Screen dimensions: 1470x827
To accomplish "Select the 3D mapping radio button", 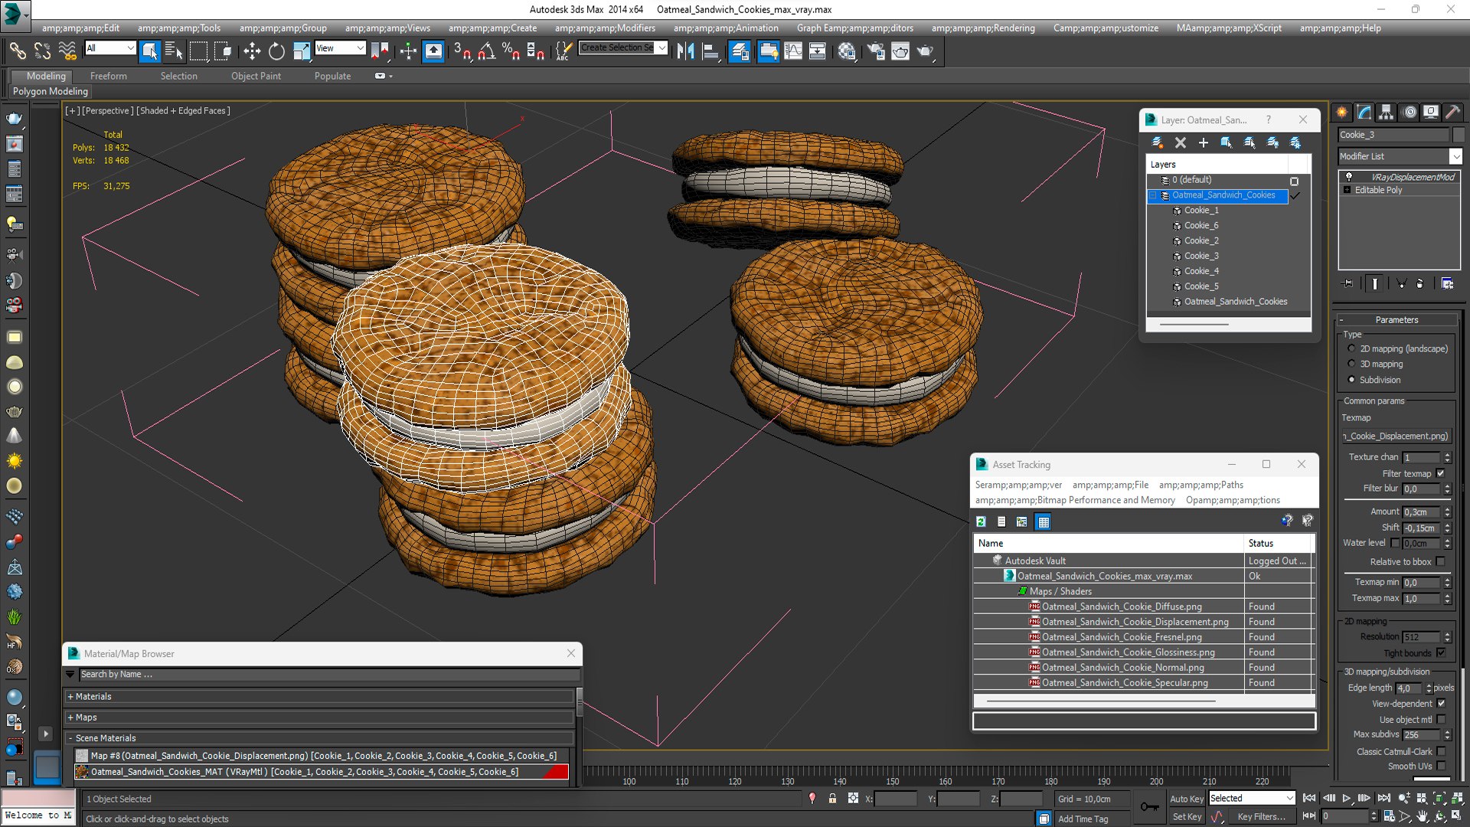I will tap(1351, 364).
